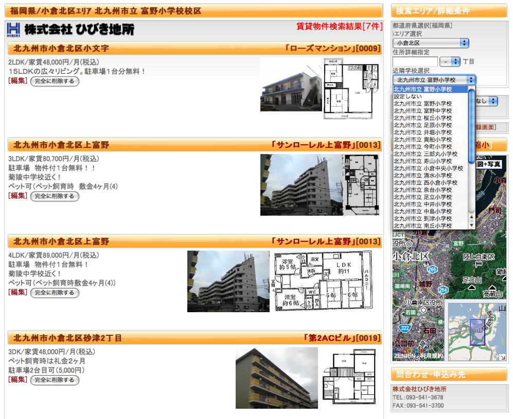The height and width of the screenshot is (419, 513).
Task: Open the 丁目 number dropdown
Action: click(450, 62)
